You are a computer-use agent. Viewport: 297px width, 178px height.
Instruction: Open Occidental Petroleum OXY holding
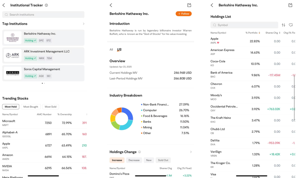point(253,109)
